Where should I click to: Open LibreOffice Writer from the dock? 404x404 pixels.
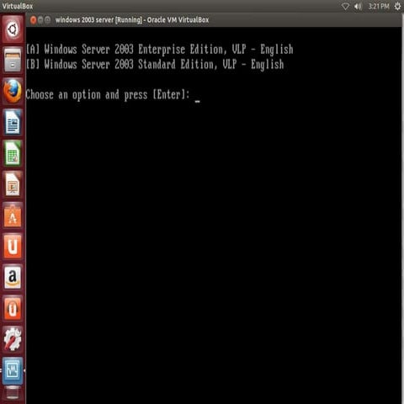(13, 122)
